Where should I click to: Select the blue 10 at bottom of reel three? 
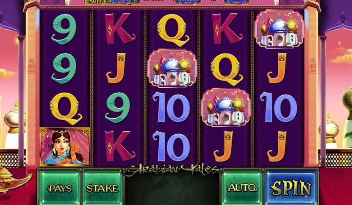[171, 146]
